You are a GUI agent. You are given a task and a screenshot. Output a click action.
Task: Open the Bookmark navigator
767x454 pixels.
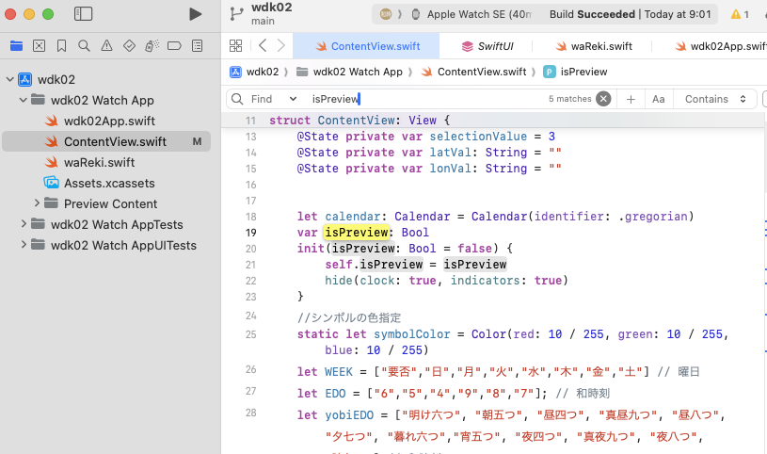coord(61,46)
